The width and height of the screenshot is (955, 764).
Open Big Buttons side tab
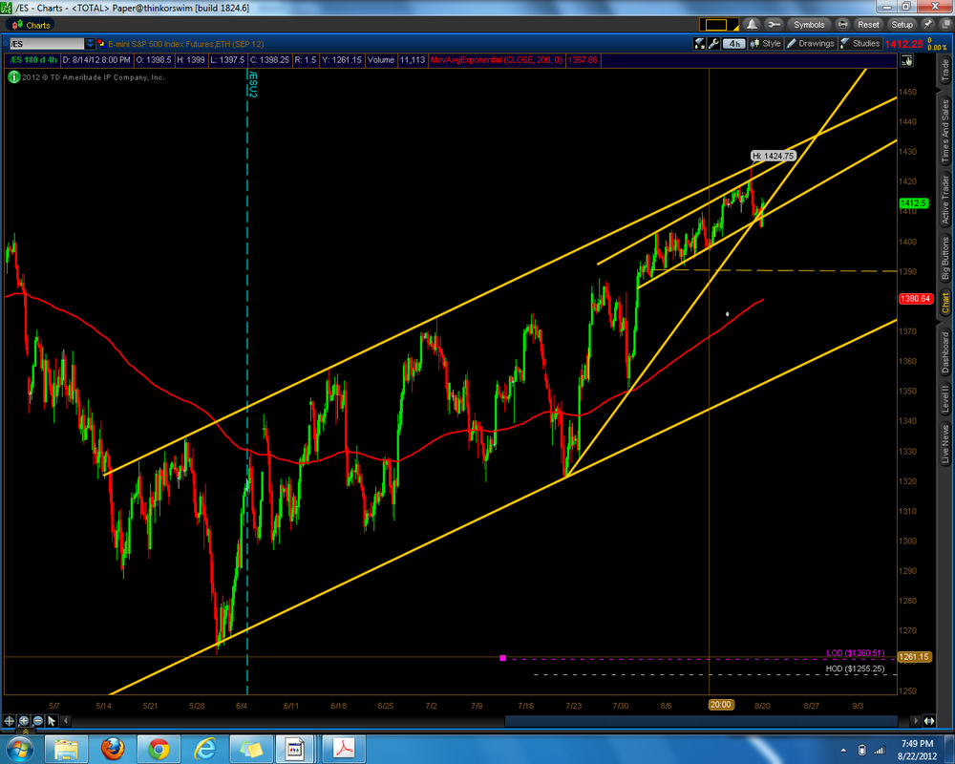pos(945,258)
